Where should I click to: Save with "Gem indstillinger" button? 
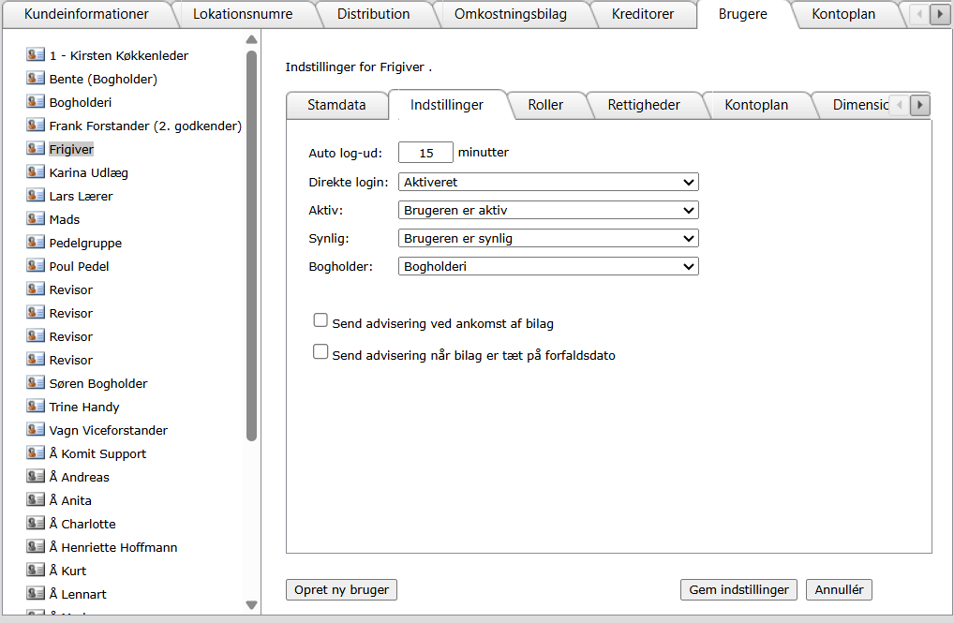click(738, 589)
